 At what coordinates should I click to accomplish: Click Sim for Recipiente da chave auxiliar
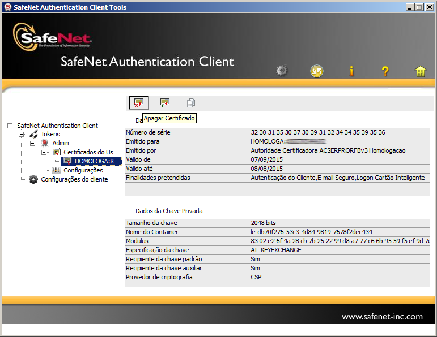coord(255,268)
